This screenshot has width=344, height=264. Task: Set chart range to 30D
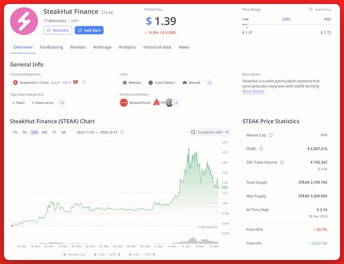pos(34,132)
